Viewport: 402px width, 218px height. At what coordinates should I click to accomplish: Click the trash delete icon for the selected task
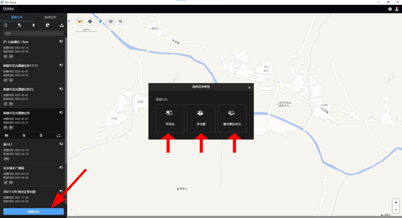[x=41, y=135]
